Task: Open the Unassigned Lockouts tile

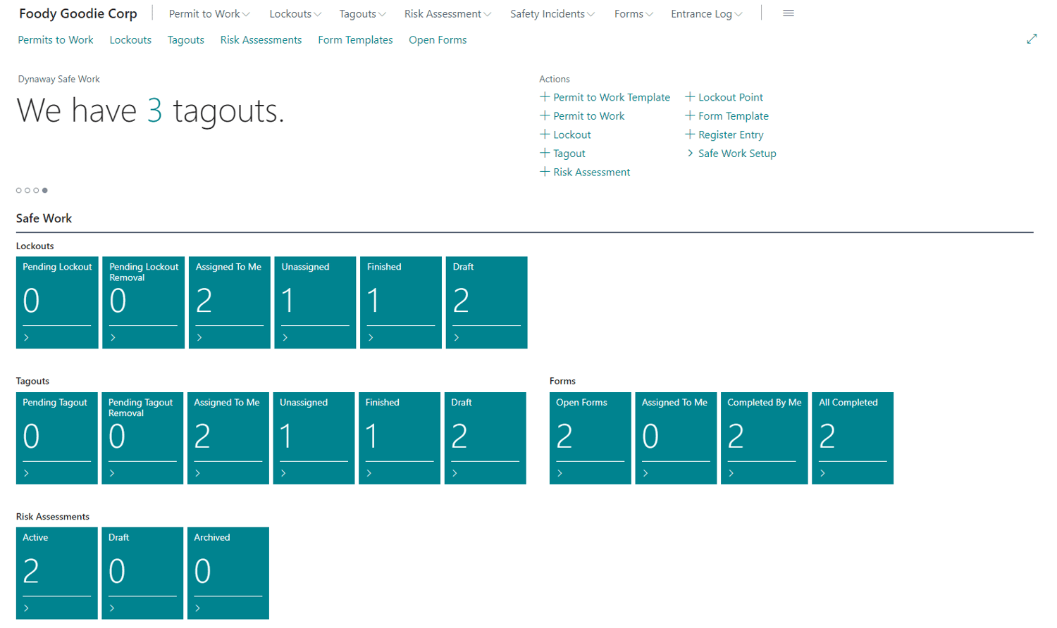Action: [x=313, y=303]
